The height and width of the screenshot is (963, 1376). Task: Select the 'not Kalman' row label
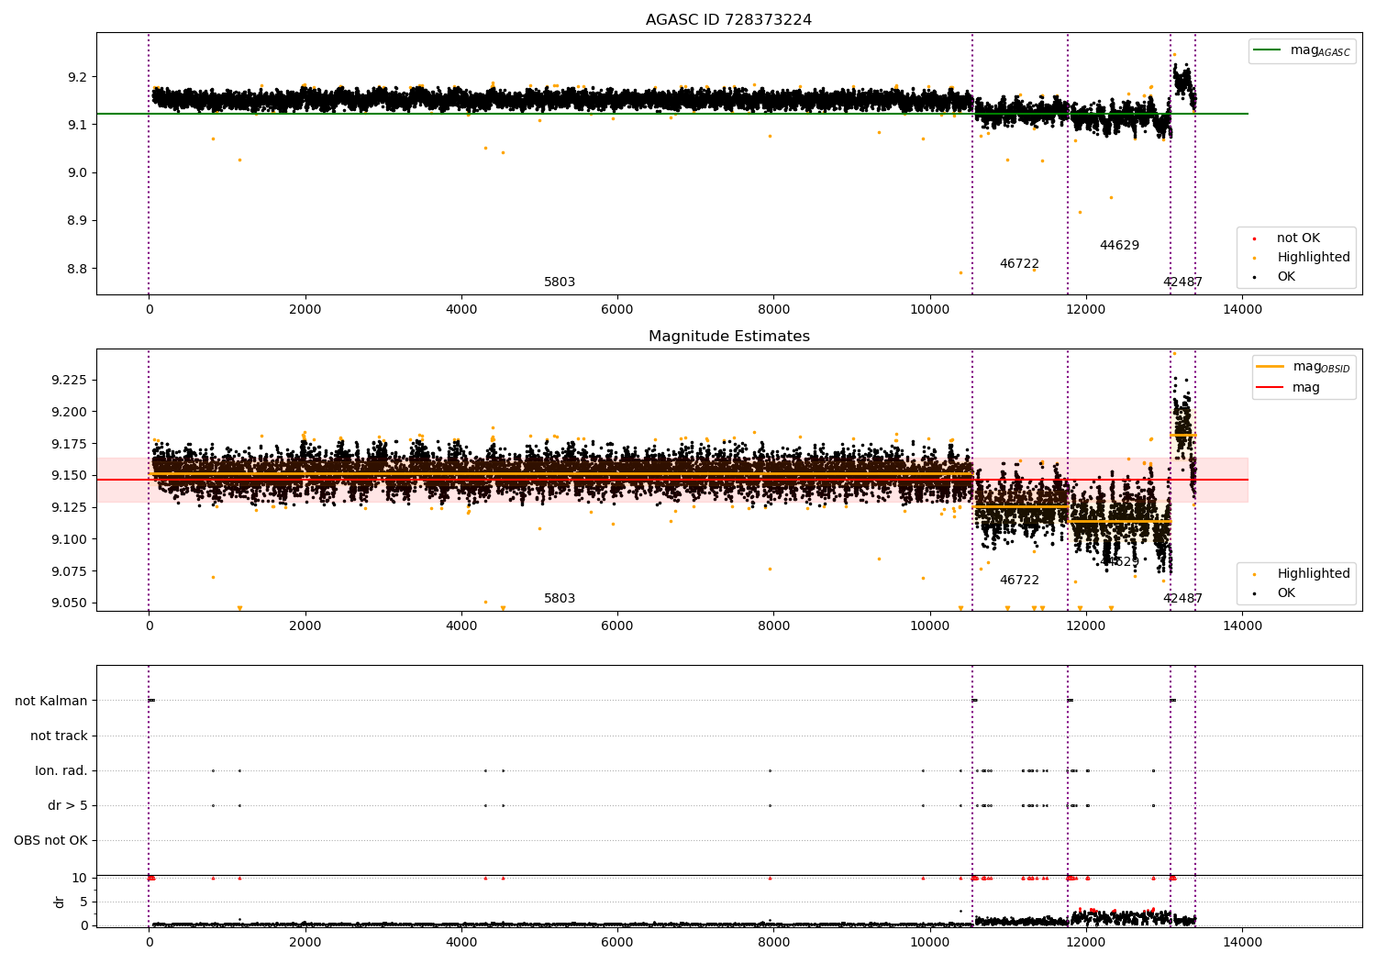click(x=51, y=702)
